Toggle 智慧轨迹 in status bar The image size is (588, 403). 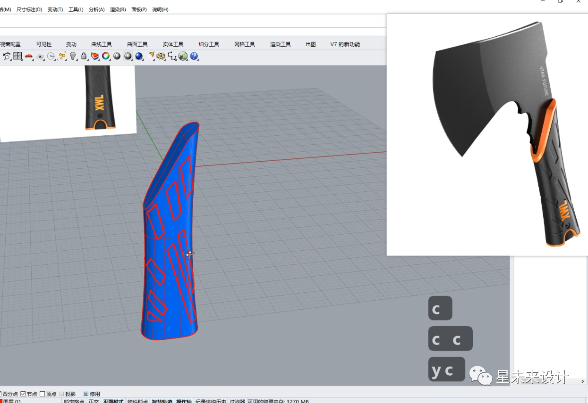click(x=162, y=401)
